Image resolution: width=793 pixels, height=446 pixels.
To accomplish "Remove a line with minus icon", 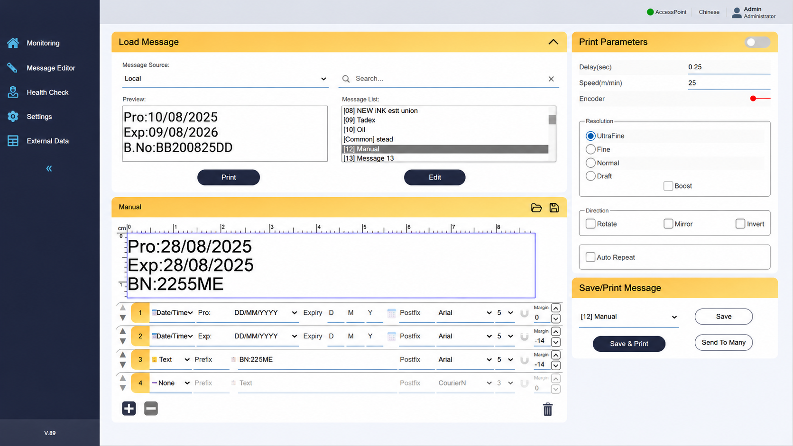I will click(x=151, y=409).
